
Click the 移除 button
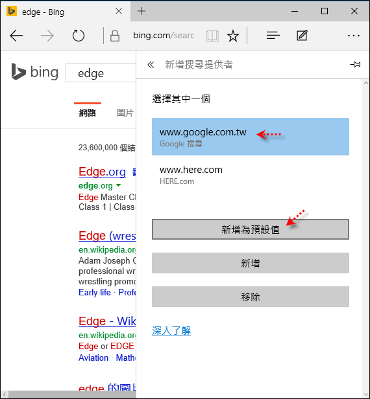point(251,297)
